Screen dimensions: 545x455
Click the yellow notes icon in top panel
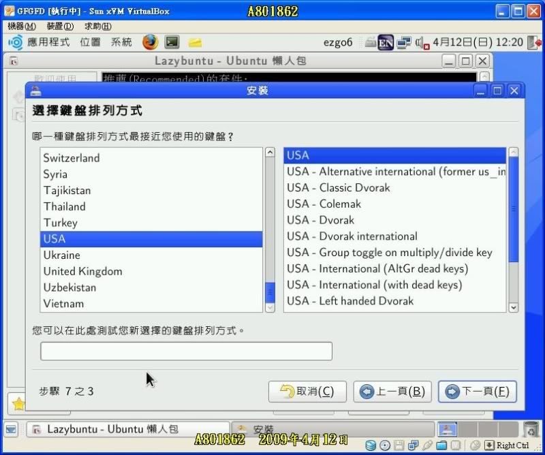[x=195, y=43]
